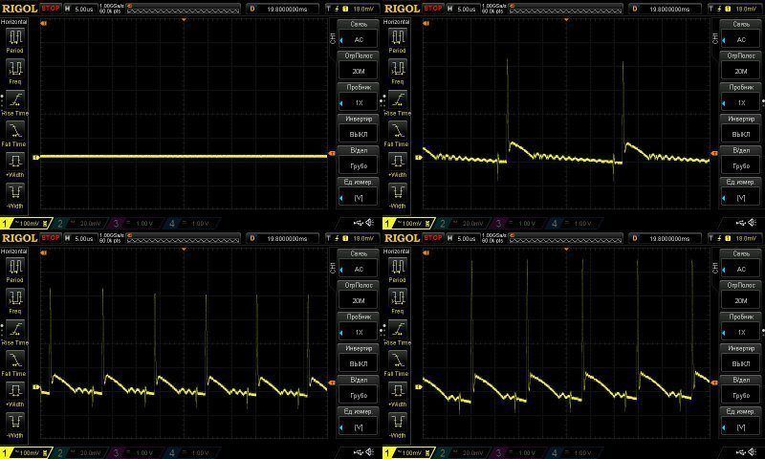Click the STOP indicator in the five-spike capture

coord(433,238)
